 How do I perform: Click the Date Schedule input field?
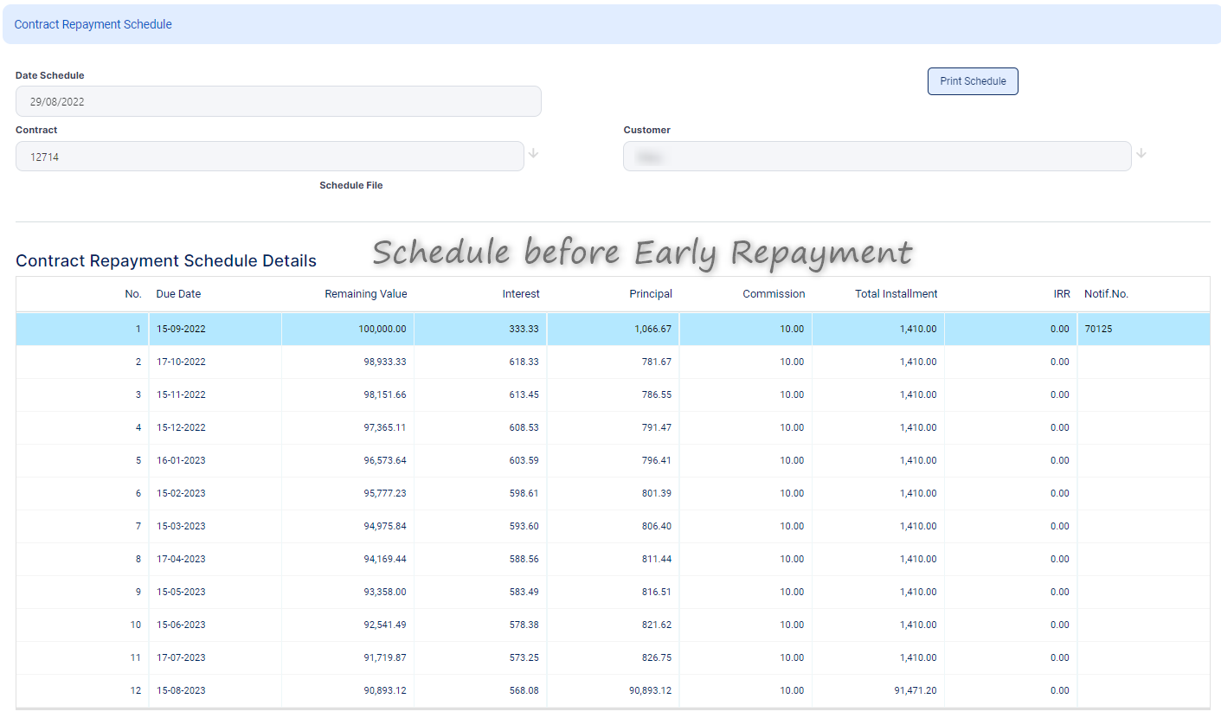(278, 101)
